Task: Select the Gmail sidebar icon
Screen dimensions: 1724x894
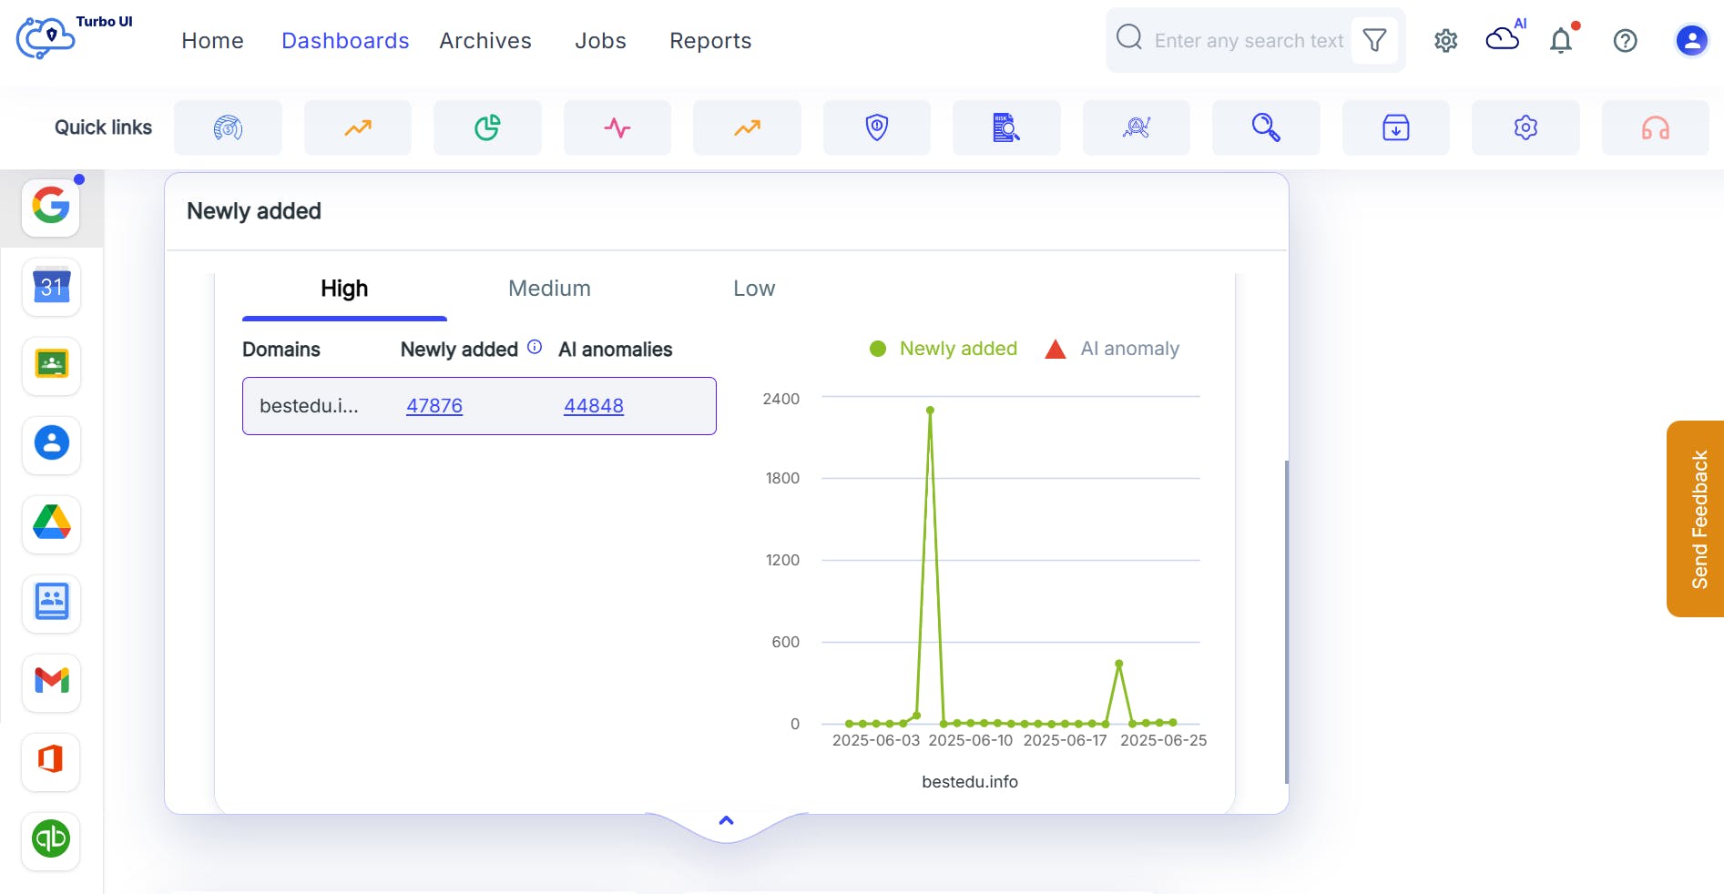Action: point(51,681)
